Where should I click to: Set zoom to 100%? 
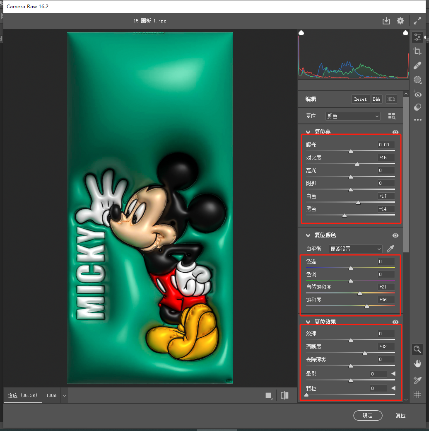[x=51, y=395]
